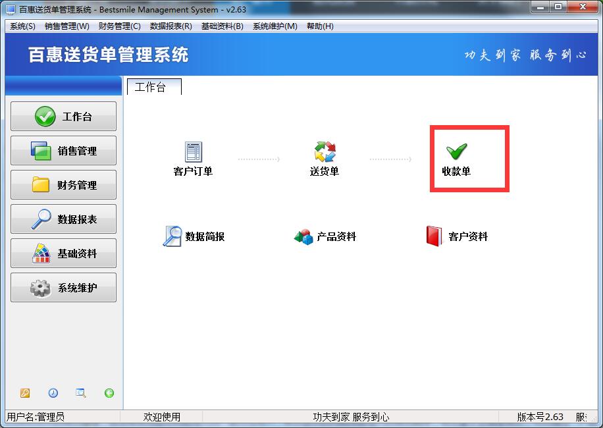Viewport: 603px width, 428px height.
Task: Select the 工作台 tab
Action: coord(154,87)
